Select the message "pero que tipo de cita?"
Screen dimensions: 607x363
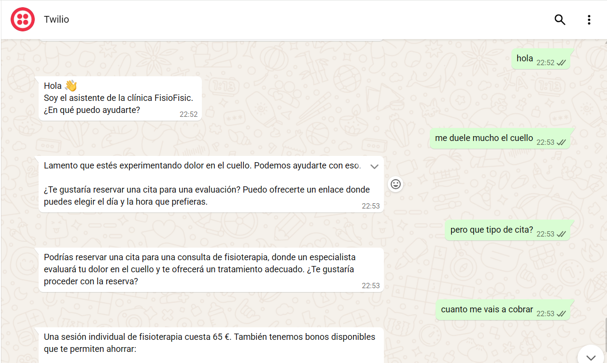(507, 230)
